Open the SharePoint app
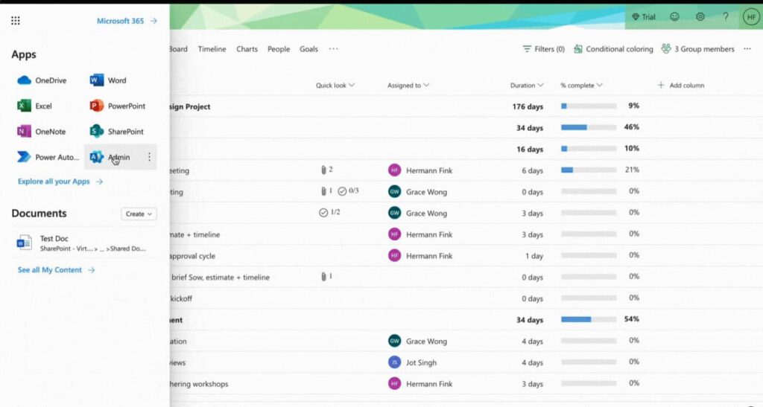The height and width of the screenshot is (407, 763). click(117, 132)
